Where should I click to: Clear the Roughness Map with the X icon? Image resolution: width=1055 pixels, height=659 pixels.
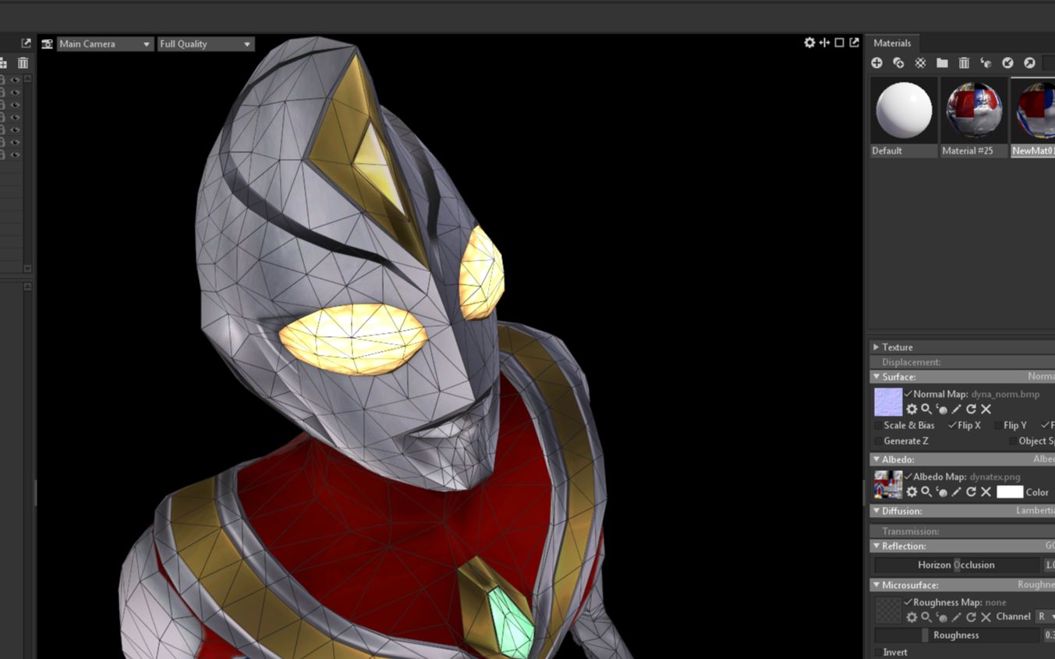pos(986,617)
